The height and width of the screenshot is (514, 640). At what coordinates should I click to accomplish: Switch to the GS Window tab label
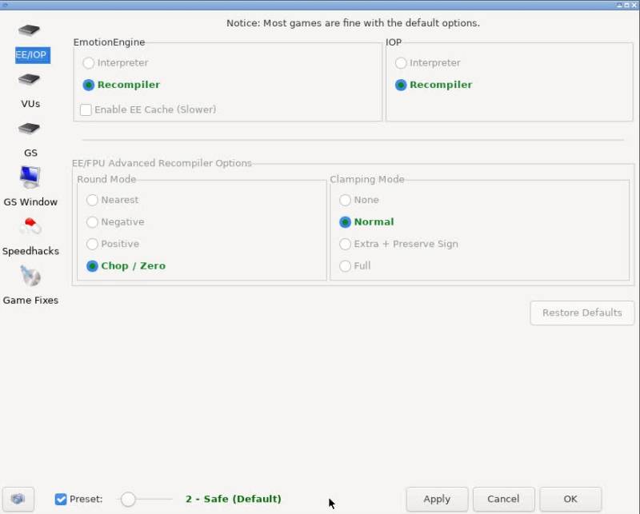coord(30,202)
